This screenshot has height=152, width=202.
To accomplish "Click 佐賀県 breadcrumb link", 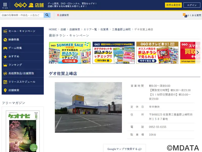I will 104,29.
